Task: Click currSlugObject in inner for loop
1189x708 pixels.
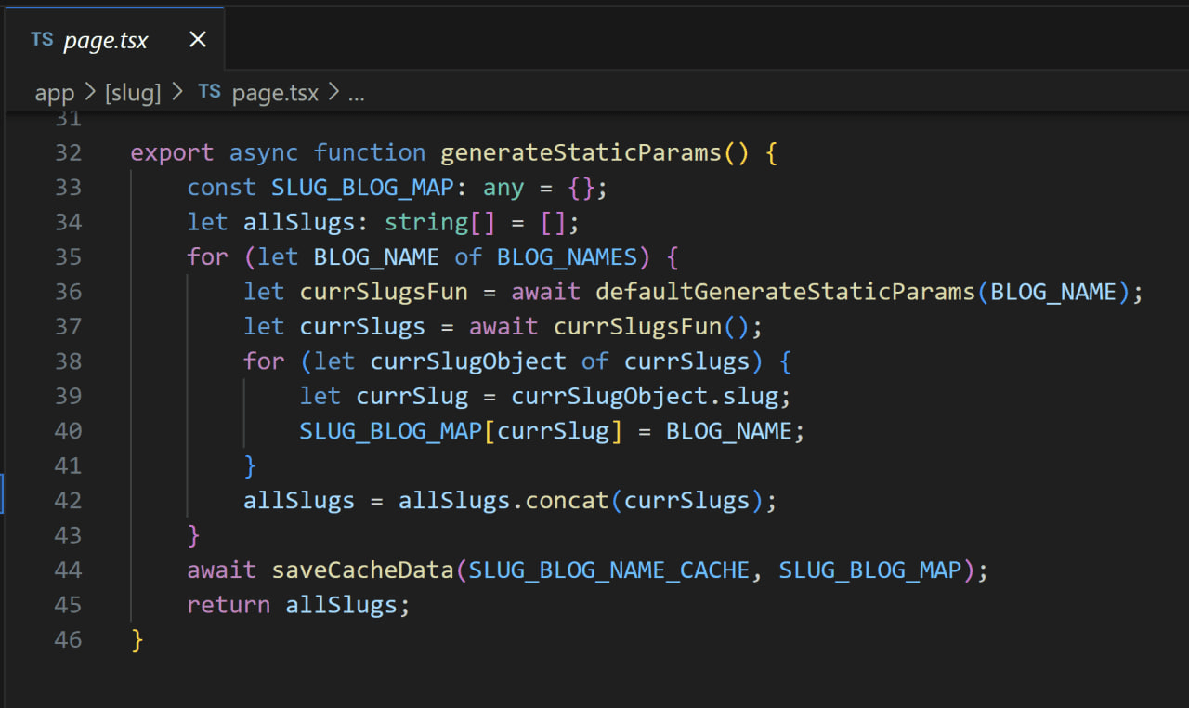Action: (468, 361)
